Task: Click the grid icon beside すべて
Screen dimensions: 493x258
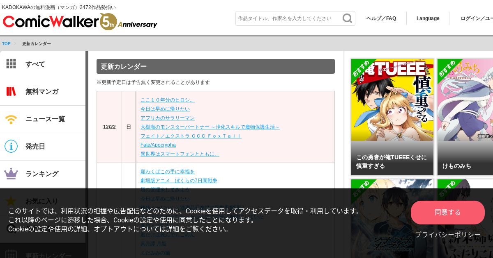Action: (x=11, y=64)
